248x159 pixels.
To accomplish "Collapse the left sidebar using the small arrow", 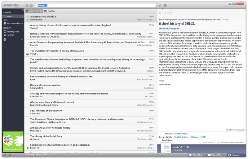I will click(x=23, y=10).
